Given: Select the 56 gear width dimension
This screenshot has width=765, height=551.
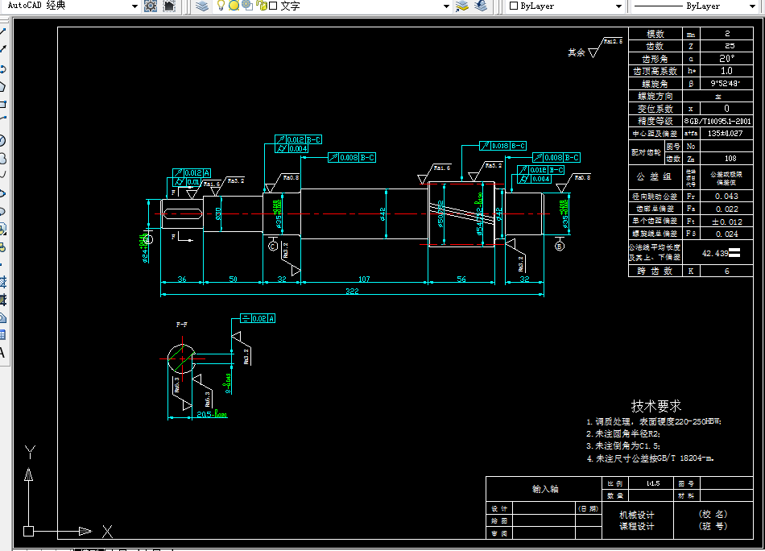Looking at the screenshot, I should tap(461, 280).
